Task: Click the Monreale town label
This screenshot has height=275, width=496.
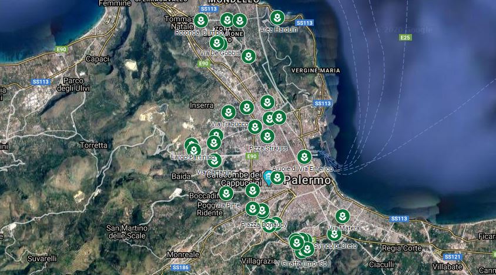Action: (183, 255)
